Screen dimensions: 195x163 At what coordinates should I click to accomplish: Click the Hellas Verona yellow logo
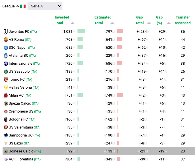6,87
